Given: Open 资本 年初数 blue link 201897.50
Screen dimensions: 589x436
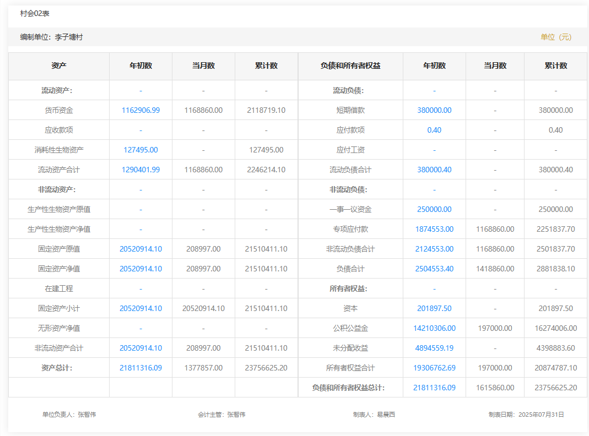Looking at the screenshot, I should point(434,308).
